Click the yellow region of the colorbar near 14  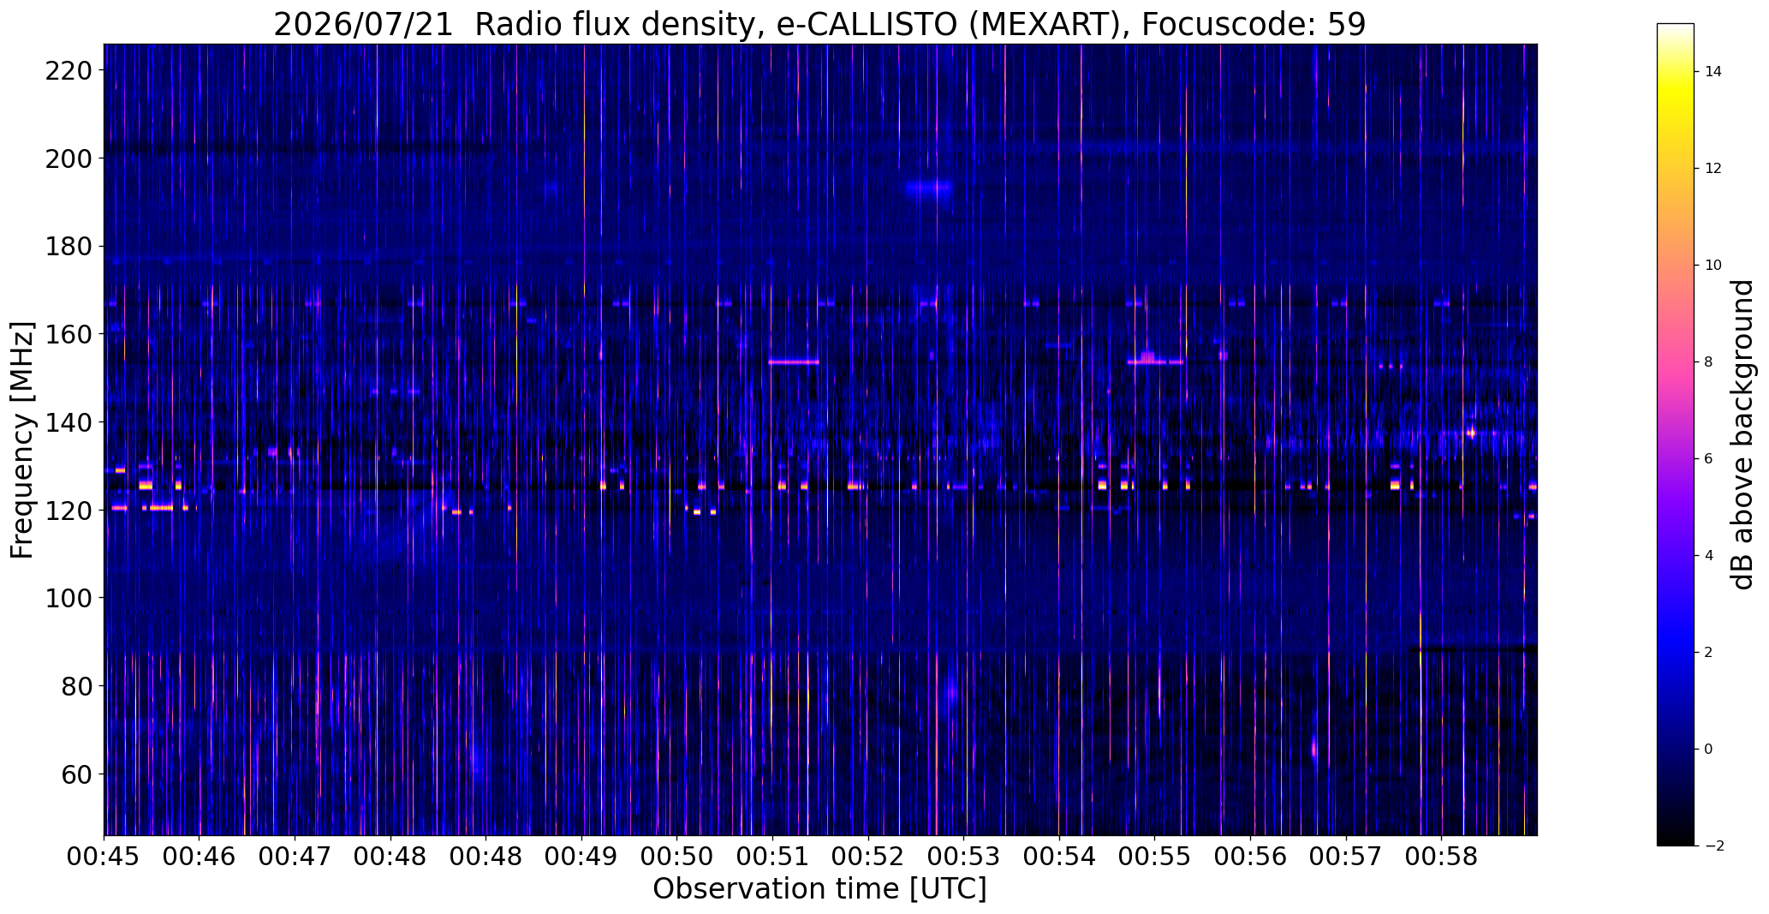coord(1675,72)
